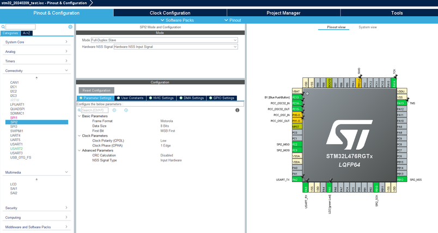Select pin PC2 (SPI2_MISO) on the chip
Screen dimensions: 438x233
point(297,144)
